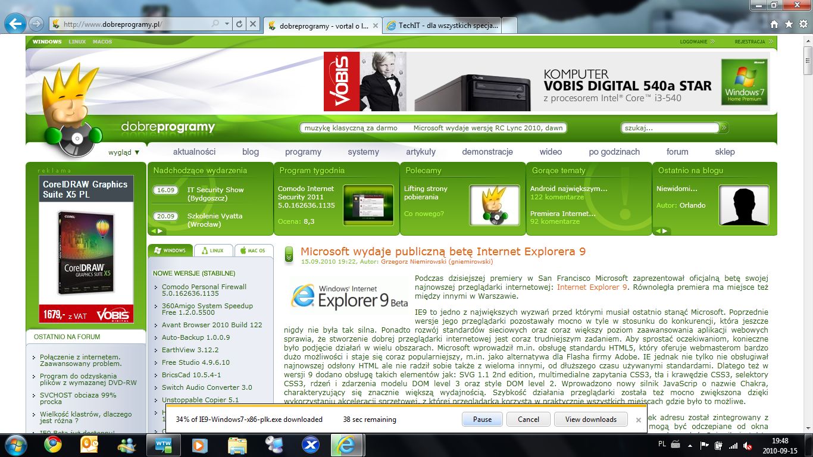Open Comodo Internet Security screenshot thumbnail
Image resolution: width=813 pixels, height=457 pixels.
coord(368,205)
